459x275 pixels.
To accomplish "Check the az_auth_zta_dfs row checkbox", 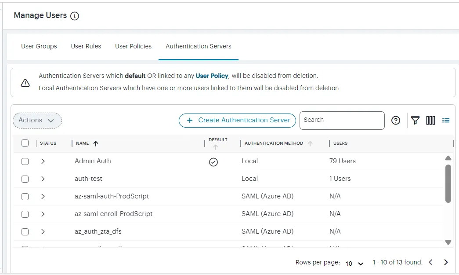I will (25, 231).
